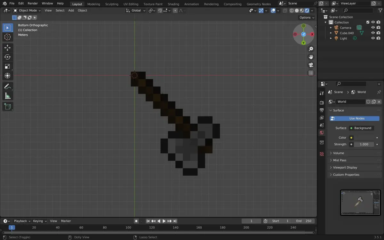Expand the Viewport Display panel
The height and width of the screenshot is (240, 384).
pyautogui.click(x=355, y=167)
